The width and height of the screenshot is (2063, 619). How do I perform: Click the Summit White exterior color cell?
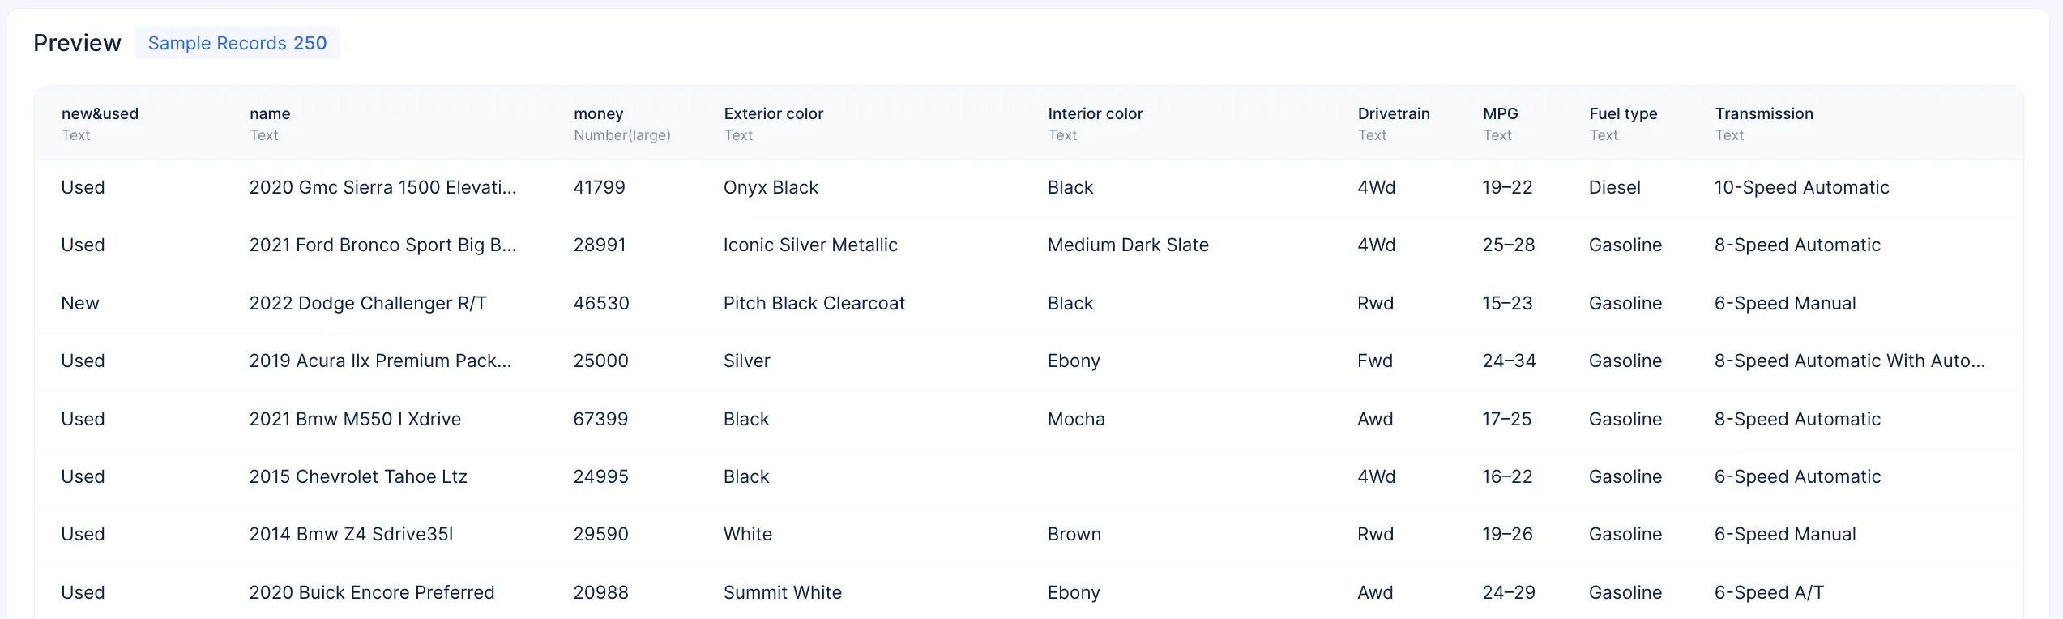(x=783, y=592)
